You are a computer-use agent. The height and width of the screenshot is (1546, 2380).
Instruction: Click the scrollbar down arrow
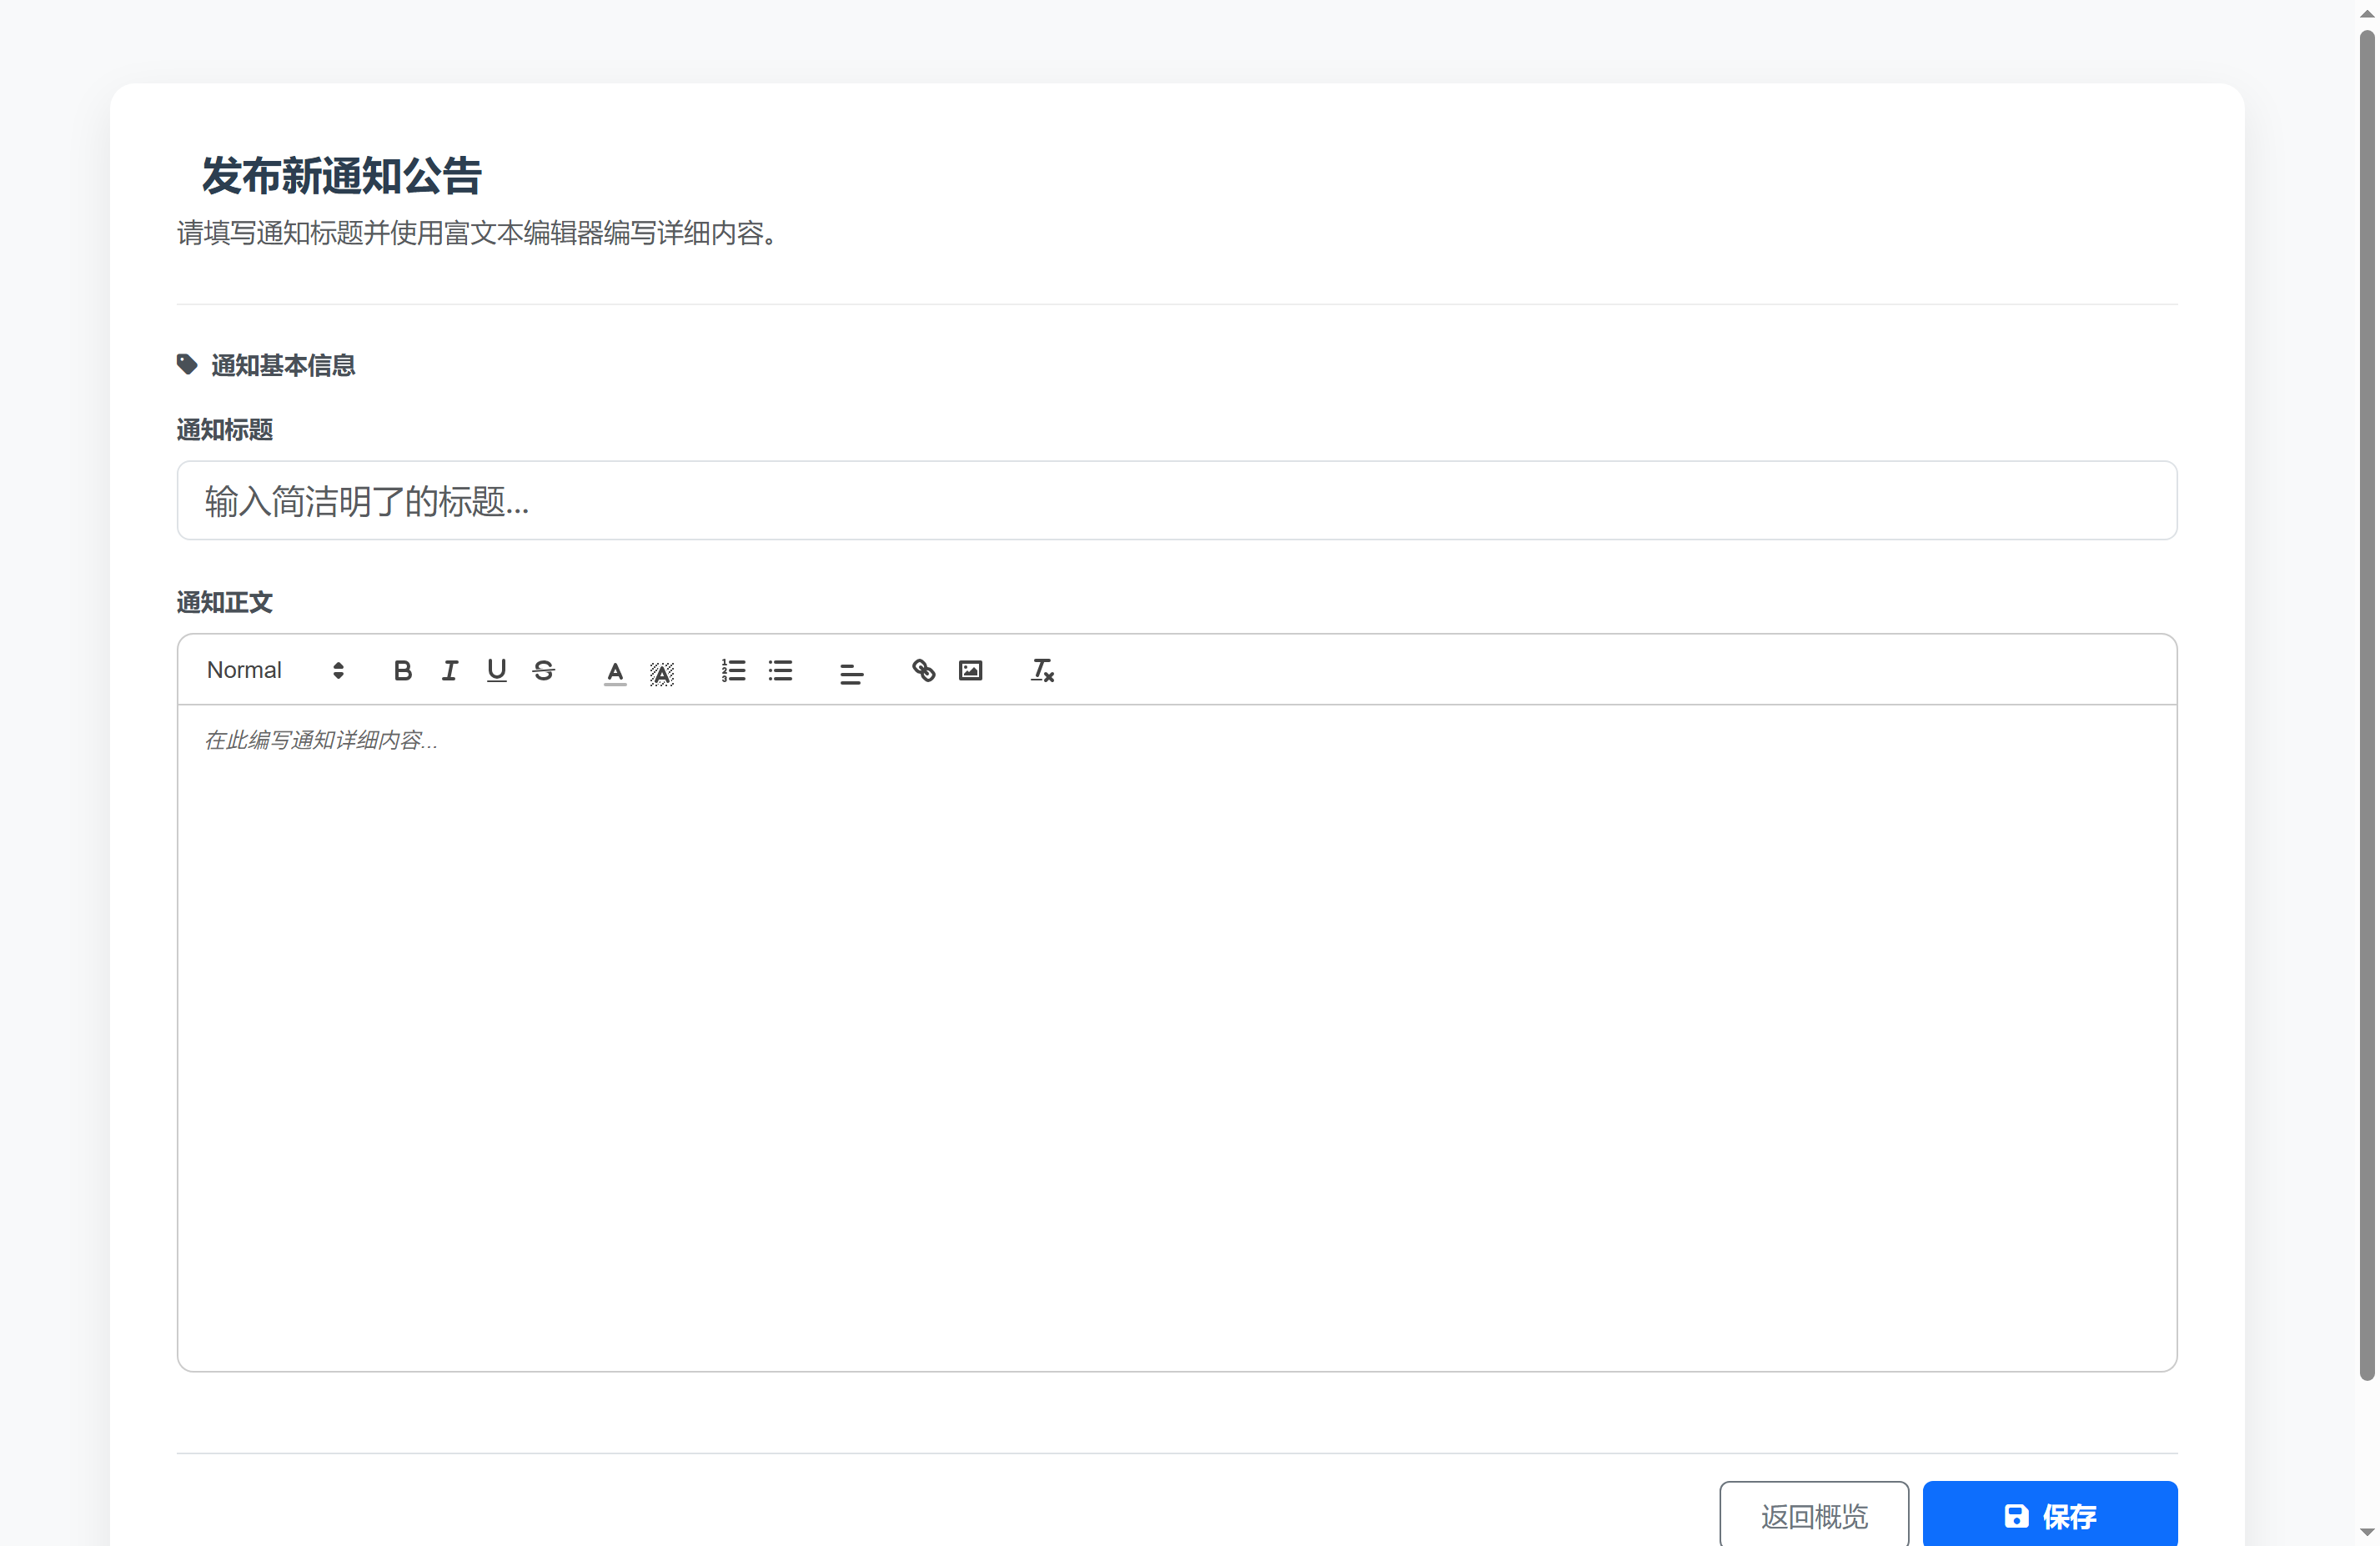coord(2366,1532)
